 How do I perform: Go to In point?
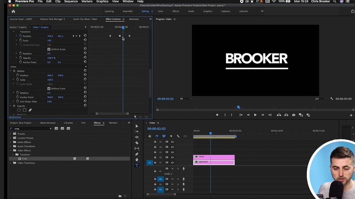click(x=241, y=115)
